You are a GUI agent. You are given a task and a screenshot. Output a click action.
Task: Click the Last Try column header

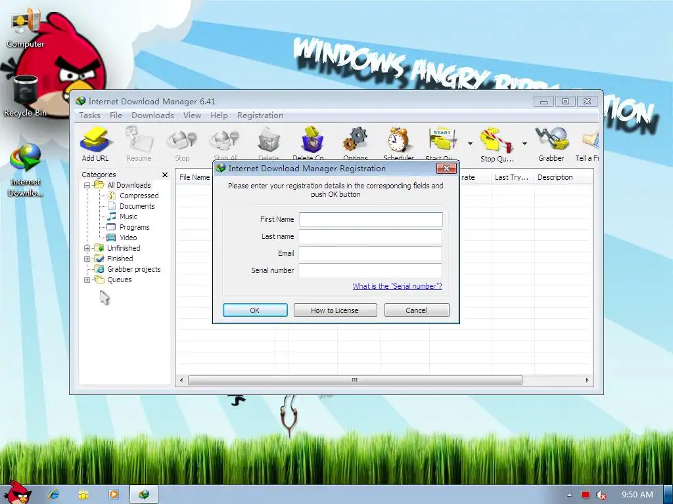pyautogui.click(x=513, y=177)
